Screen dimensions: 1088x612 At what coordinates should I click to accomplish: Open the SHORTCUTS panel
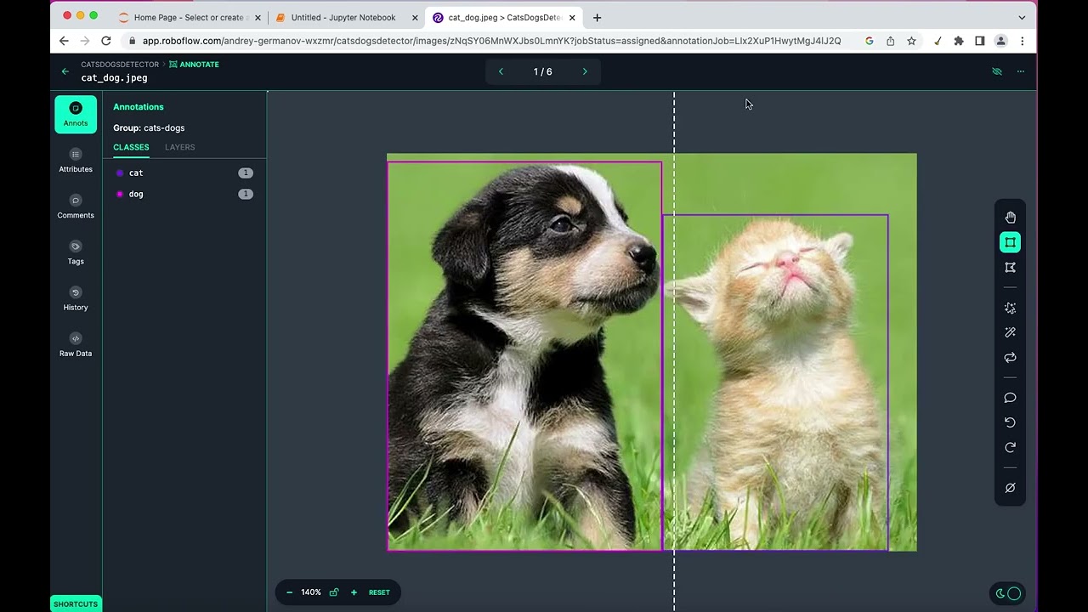click(x=75, y=603)
